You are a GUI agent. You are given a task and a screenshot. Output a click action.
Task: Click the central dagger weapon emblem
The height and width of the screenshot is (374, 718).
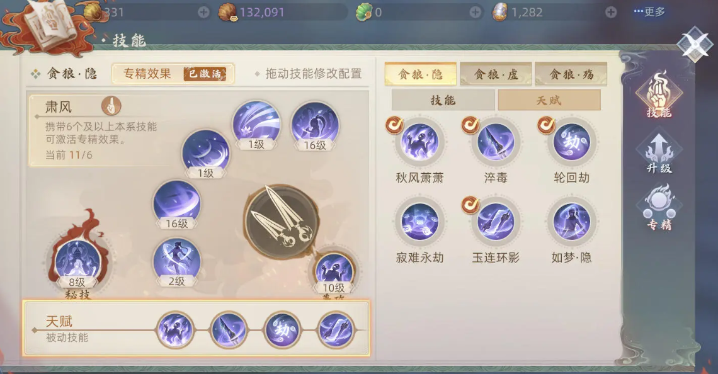tap(281, 222)
